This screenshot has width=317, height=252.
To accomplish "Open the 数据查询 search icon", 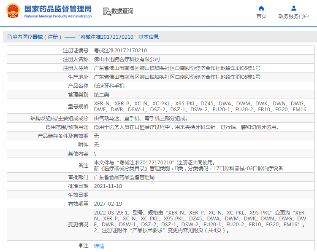I will (107, 11).
